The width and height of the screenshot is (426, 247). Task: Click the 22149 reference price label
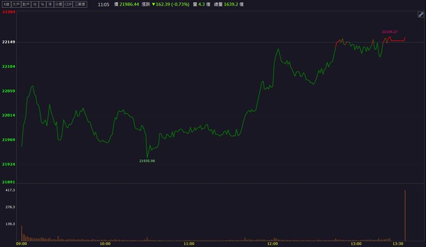9,42
